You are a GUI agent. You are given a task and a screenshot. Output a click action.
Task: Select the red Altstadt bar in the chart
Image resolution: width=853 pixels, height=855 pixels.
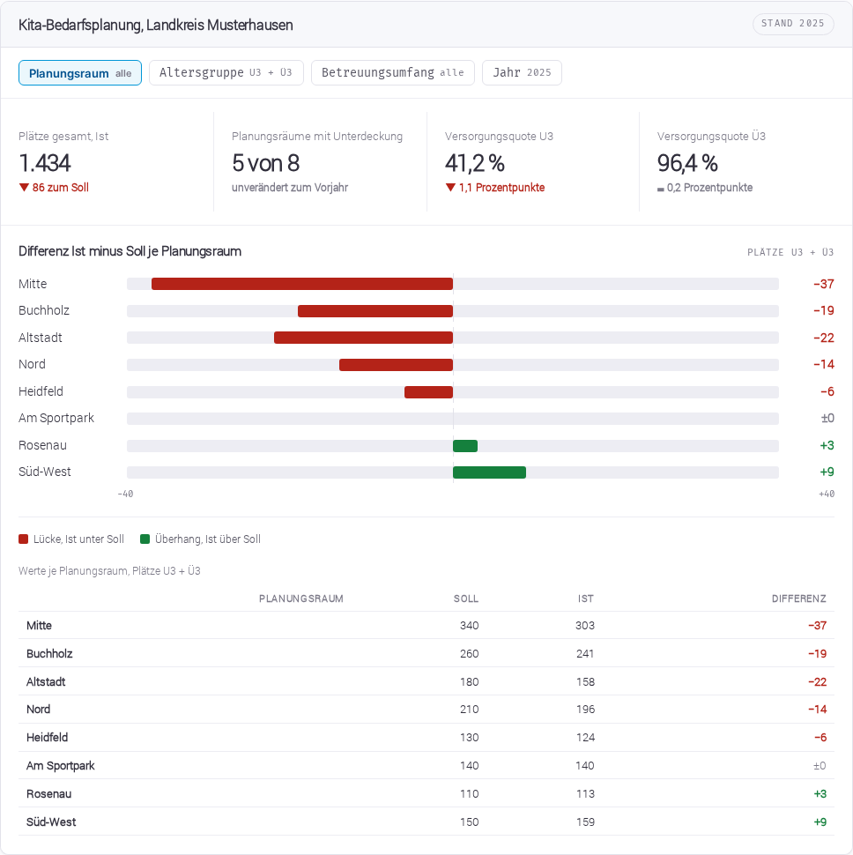click(x=364, y=338)
